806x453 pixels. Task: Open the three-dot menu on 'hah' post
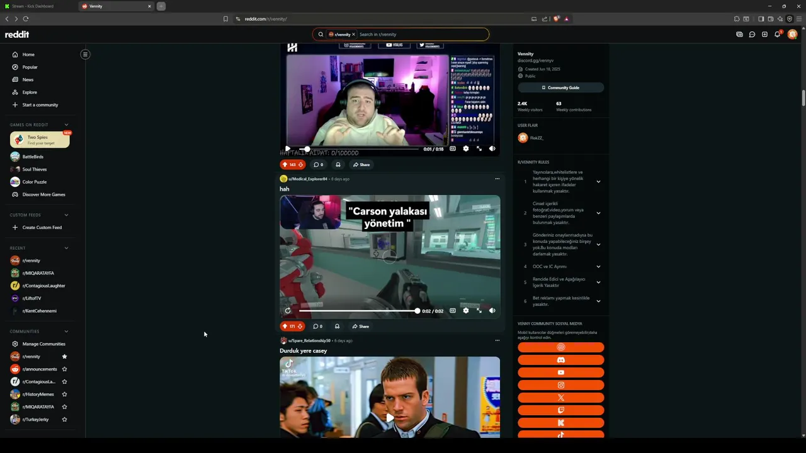click(x=497, y=179)
